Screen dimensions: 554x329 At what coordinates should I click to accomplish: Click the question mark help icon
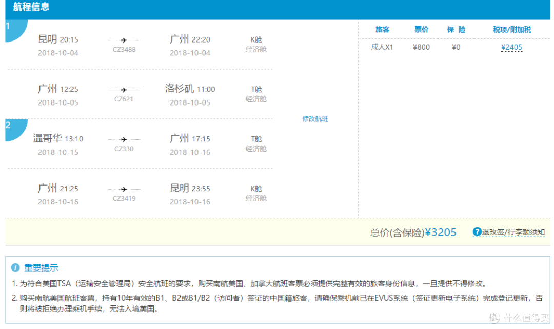tap(477, 232)
